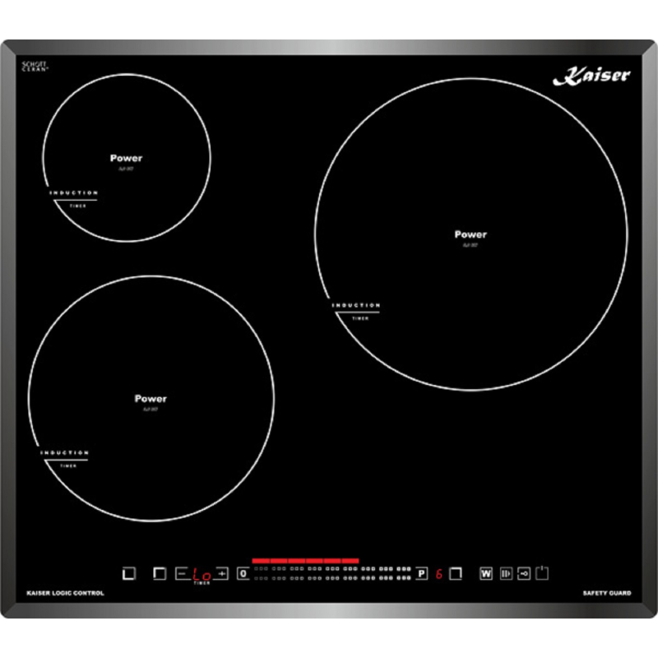Toggle the hob main power button
The height and width of the screenshot is (658, 658).
pyautogui.click(x=542, y=572)
